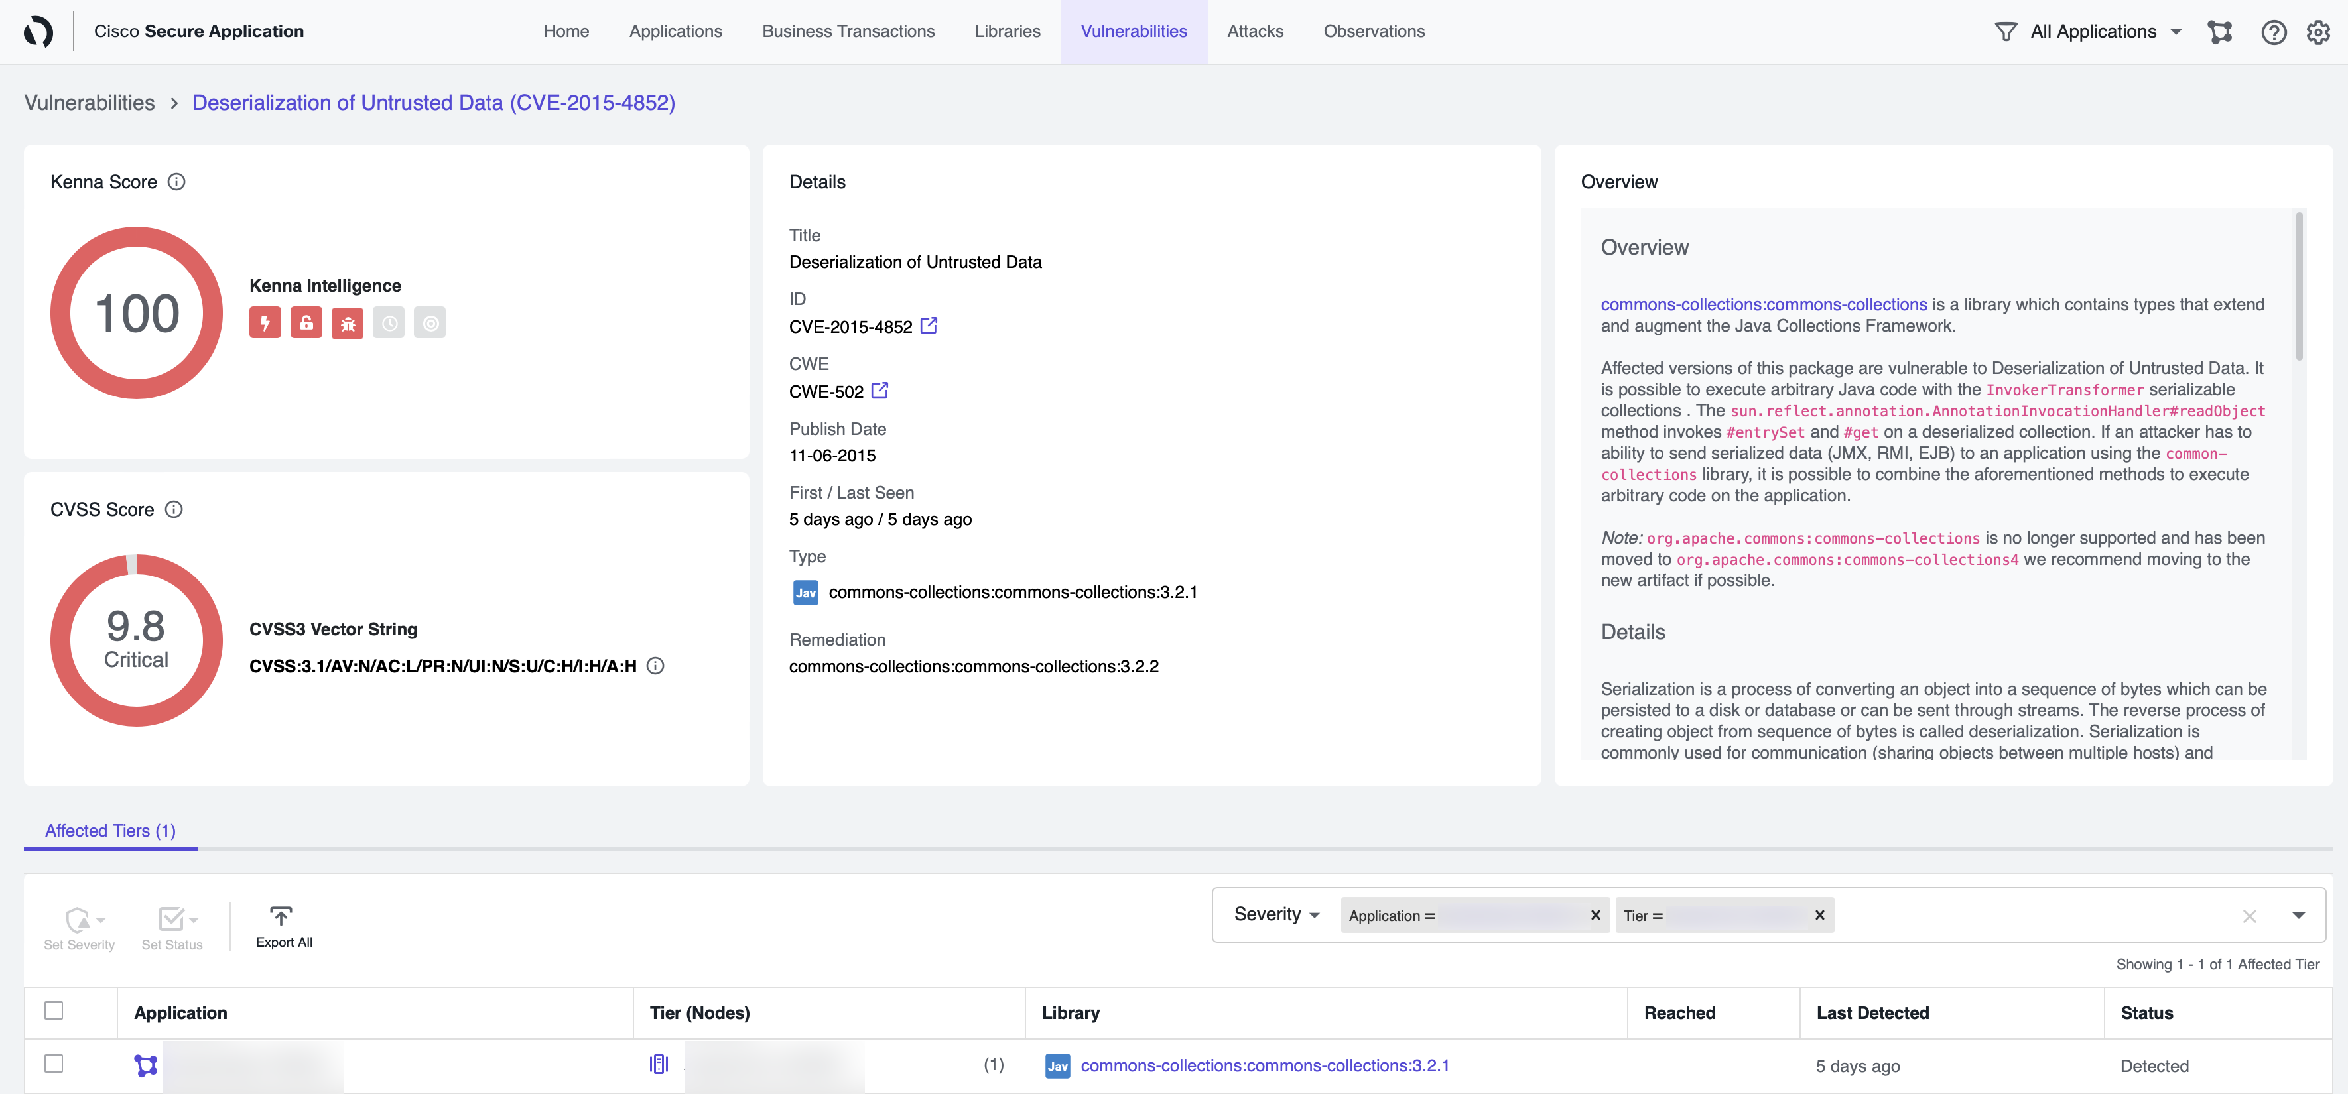The width and height of the screenshot is (2348, 1094).
Task: Click the application flow icon in table row
Action: 146,1065
